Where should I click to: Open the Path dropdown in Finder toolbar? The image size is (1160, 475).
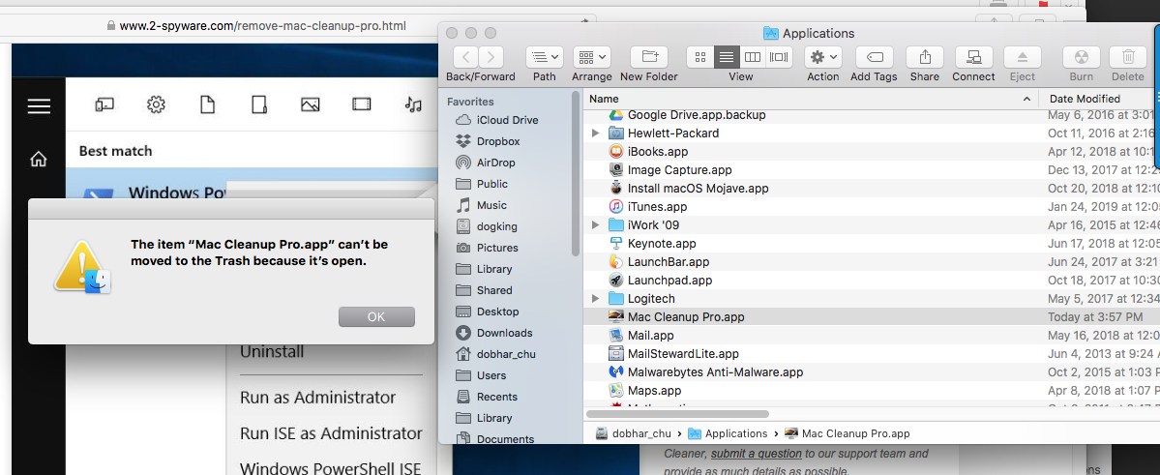click(x=545, y=57)
